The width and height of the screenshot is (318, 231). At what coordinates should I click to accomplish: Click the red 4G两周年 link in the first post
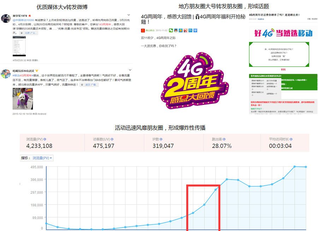105,24
